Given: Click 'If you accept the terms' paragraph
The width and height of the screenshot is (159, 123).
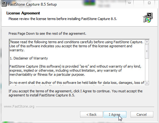Looking at the screenshot, I should pos(76,93).
